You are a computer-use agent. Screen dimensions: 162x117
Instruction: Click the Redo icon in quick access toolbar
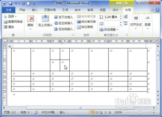[x=23, y=4]
